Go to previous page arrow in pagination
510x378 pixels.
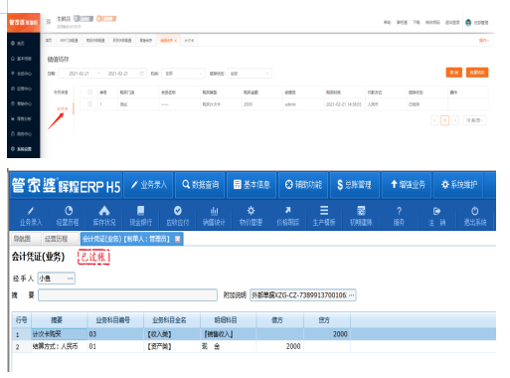(434, 120)
